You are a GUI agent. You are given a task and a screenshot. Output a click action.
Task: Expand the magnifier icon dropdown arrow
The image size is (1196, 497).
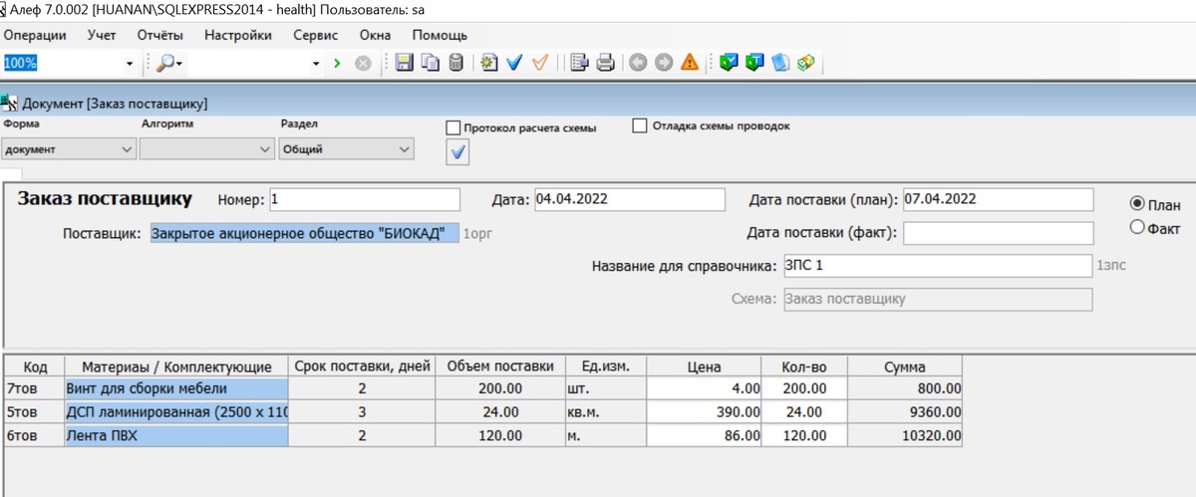[179, 63]
